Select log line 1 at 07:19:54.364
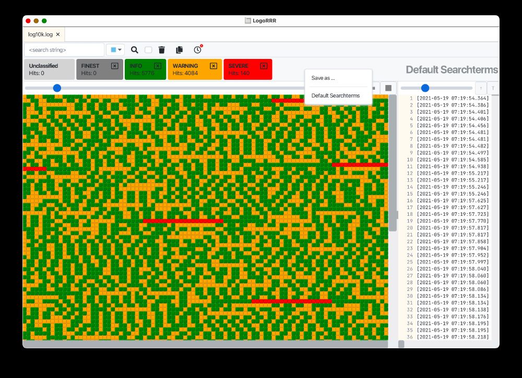The width and height of the screenshot is (522, 378). pos(445,98)
